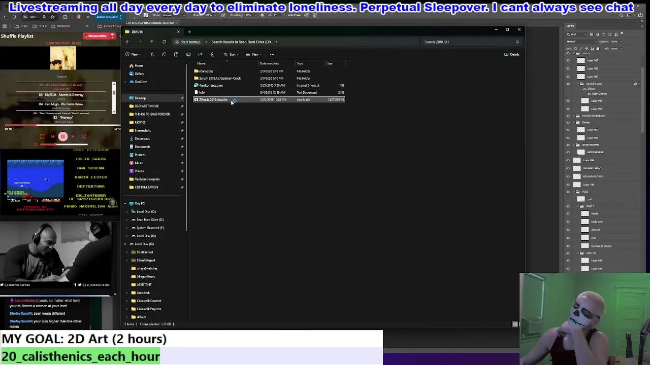Screen dimensions: 650x365
Task: Select the 4realtorrentz.com shortcut file
Action: click(x=269, y=85)
